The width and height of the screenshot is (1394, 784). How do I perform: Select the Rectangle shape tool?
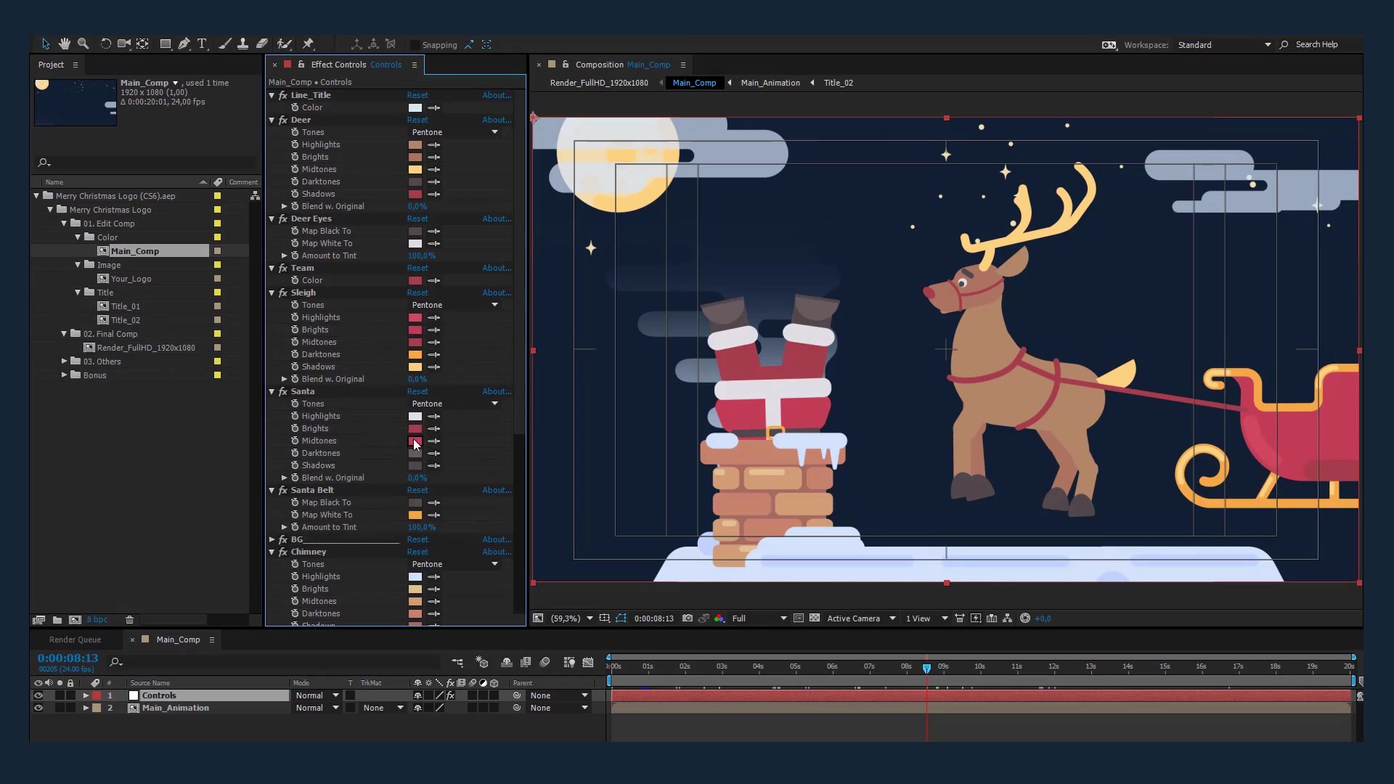(166, 44)
